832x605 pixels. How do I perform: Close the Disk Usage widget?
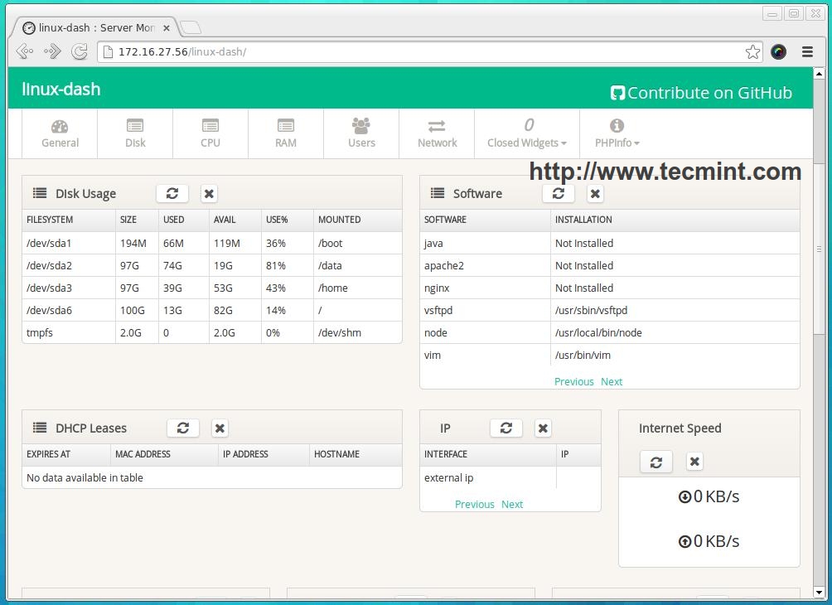(x=209, y=193)
